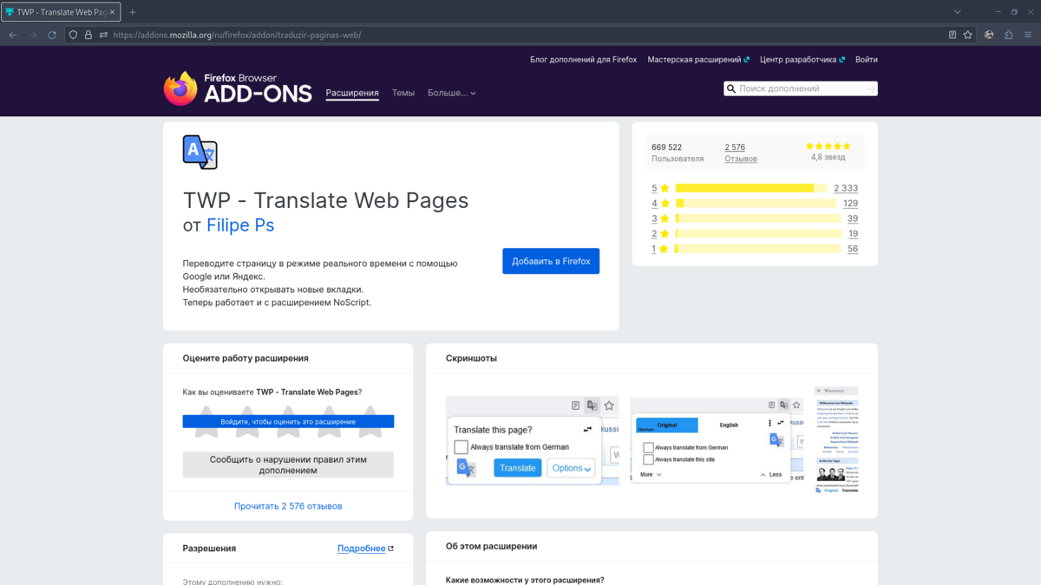Expand the Больше… dropdown menu

pos(451,93)
